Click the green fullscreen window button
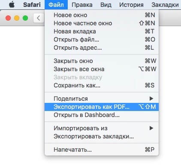The width and height of the screenshot is (181, 168). pos(25,18)
